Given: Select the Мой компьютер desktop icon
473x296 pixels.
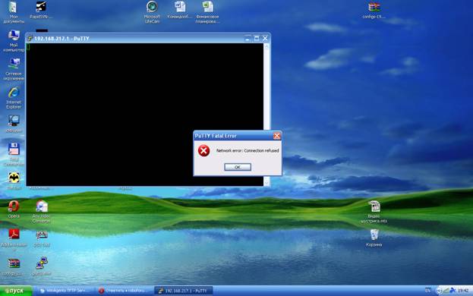Looking at the screenshot, I should (14, 41).
